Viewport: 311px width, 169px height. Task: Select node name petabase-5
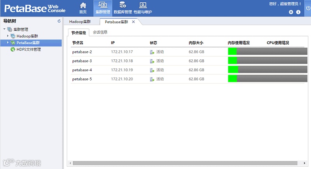tap(82, 79)
